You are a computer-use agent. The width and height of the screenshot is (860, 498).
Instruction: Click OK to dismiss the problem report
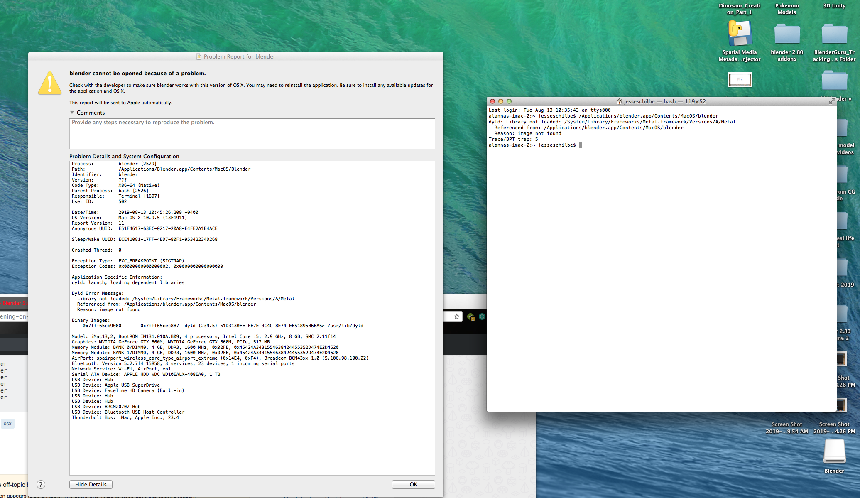(413, 484)
